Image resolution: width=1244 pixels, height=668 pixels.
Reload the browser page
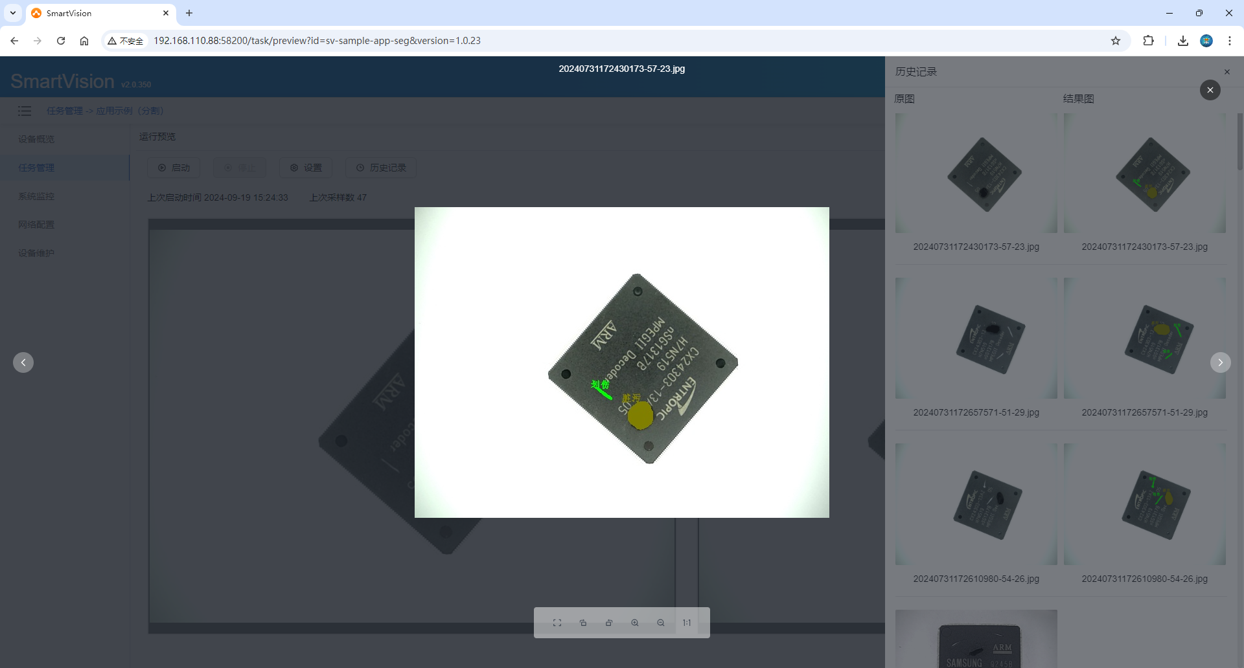point(61,41)
